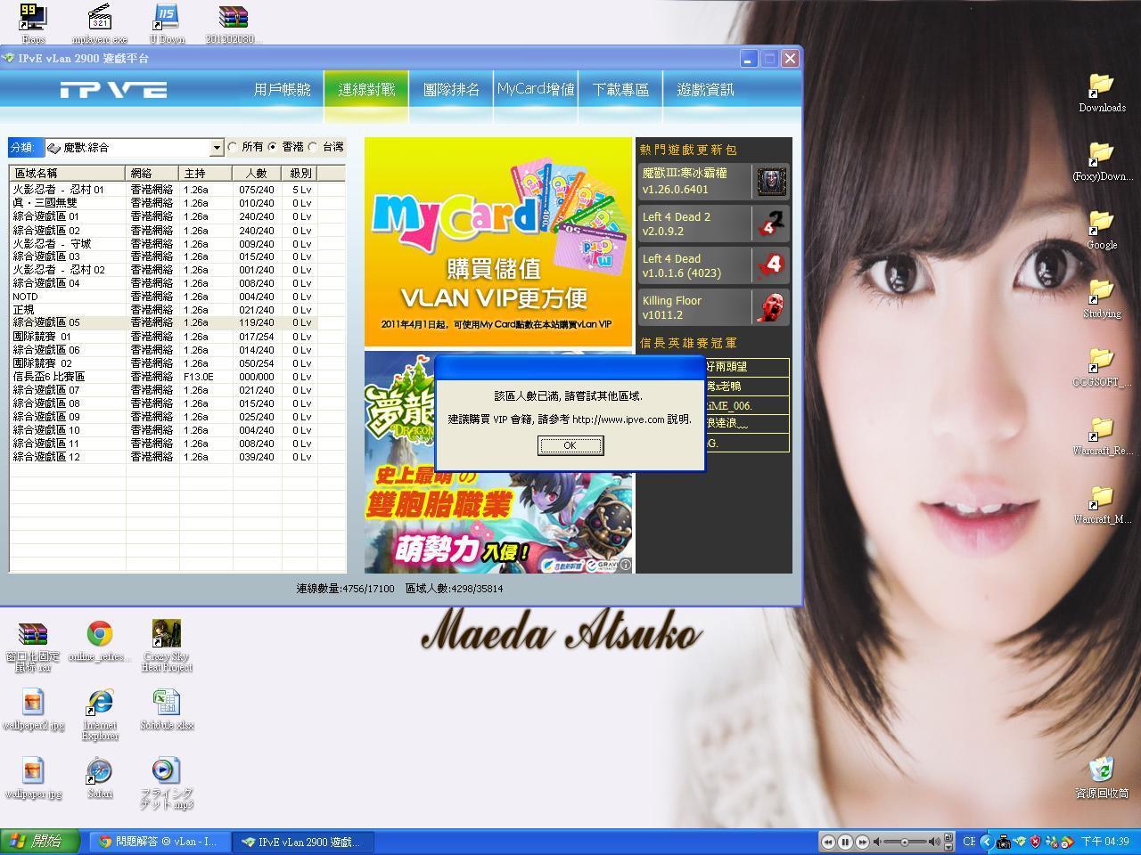Sort list by 級別 column header
Image resolution: width=1141 pixels, height=855 pixels.
coord(300,173)
